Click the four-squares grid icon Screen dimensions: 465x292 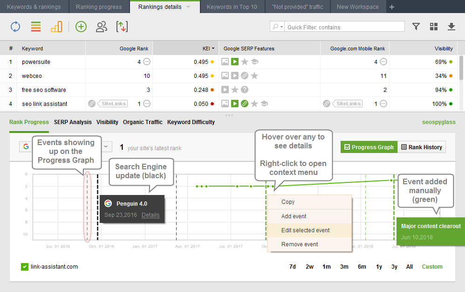click(434, 27)
